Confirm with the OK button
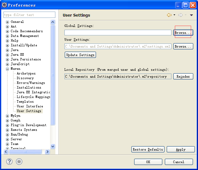Screen dimensions: 198x170 [x=148, y=162]
